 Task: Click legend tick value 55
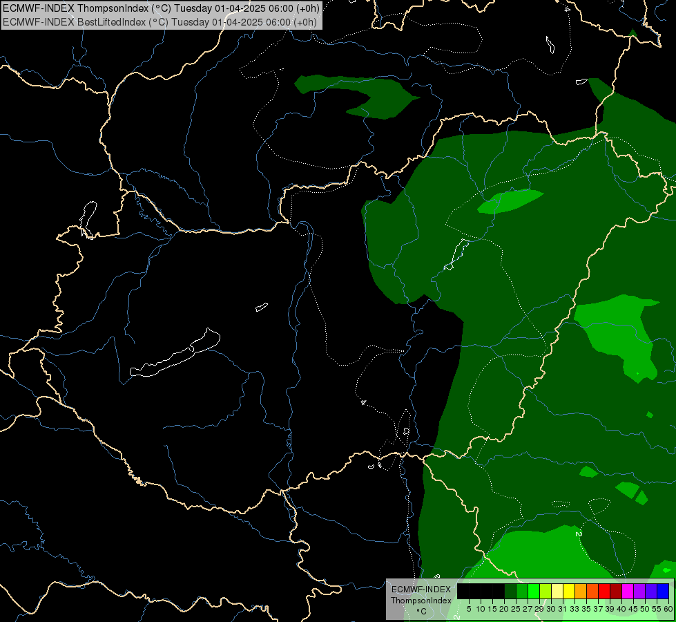[657, 609]
